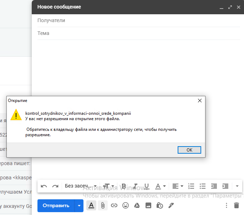The image size is (244, 215).
Task: Click OK in the permission warning dialog
Action: [x=189, y=150]
